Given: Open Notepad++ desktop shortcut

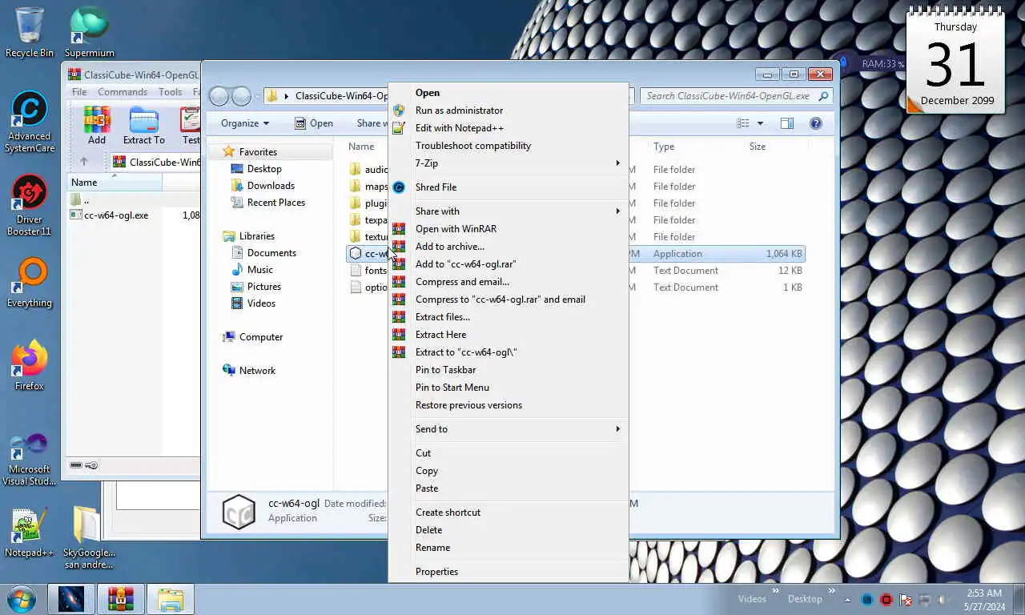Looking at the screenshot, I should tap(30, 533).
